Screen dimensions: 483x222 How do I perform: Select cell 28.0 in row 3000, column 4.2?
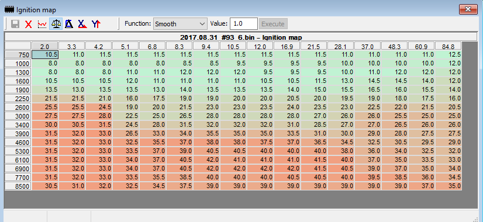[x=99, y=116]
